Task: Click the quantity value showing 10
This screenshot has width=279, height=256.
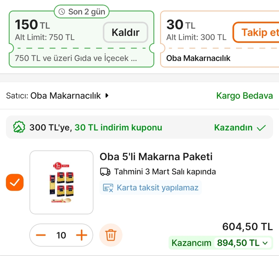Action: pos(61,235)
